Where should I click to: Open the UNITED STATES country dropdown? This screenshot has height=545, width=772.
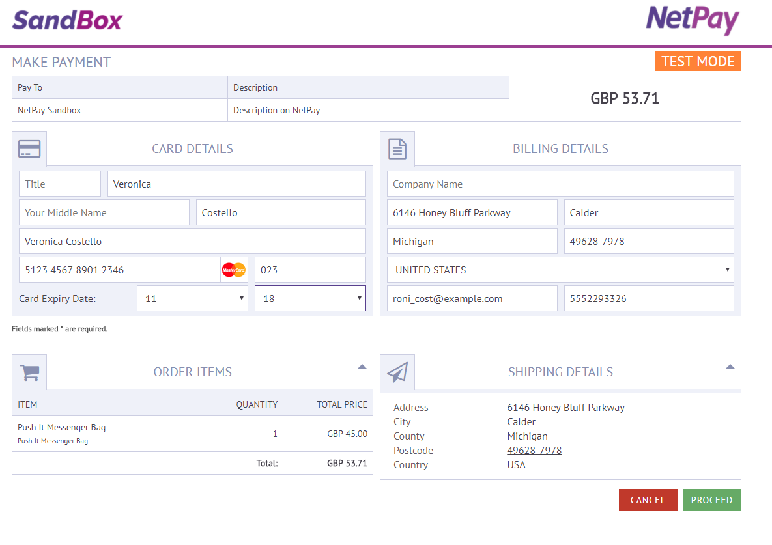(x=560, y=270)
